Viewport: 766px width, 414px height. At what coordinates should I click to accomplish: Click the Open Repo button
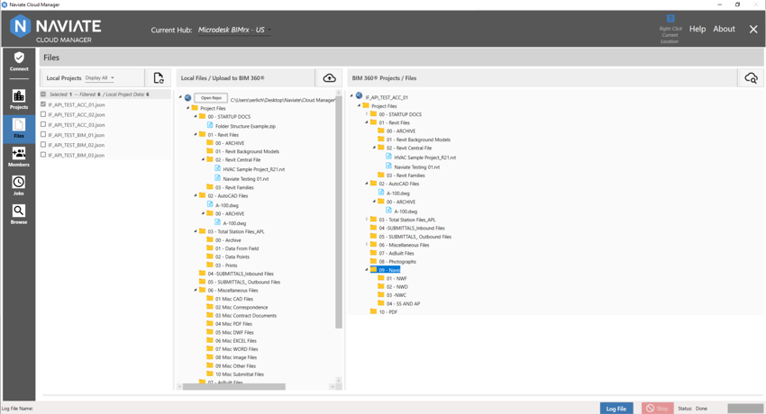[x=211, y=98]
